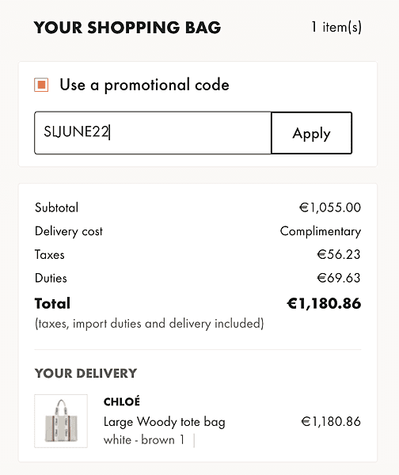Click the YOUR DELIVERY section heading
The width and height of the screenshot is (399, 475).
coord(85,373)
